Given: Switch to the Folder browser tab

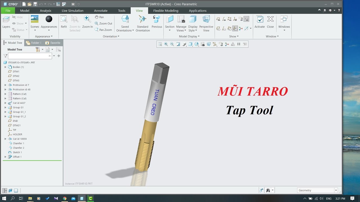Looking at the screenshot, I should pyautogui.click(x=33, y=43).
